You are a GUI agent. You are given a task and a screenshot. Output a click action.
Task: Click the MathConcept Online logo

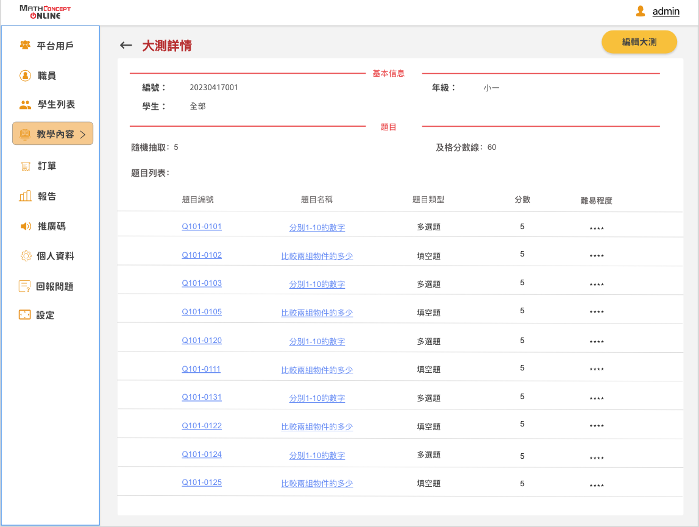tap(45, 12)
